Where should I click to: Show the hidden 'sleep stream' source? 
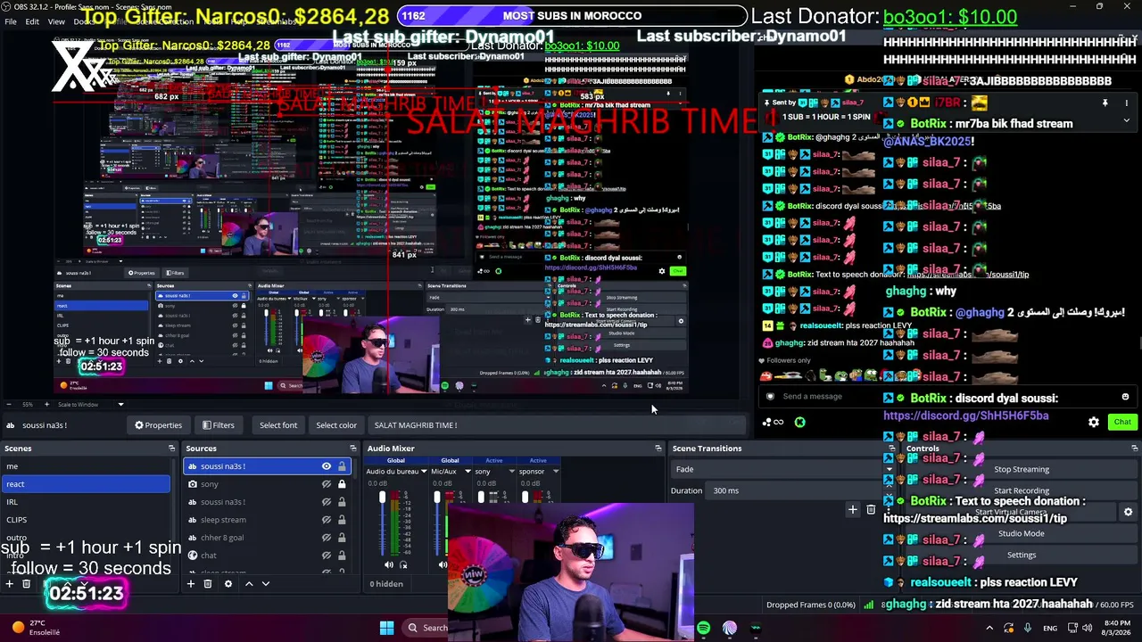click(x=327, y=520)
